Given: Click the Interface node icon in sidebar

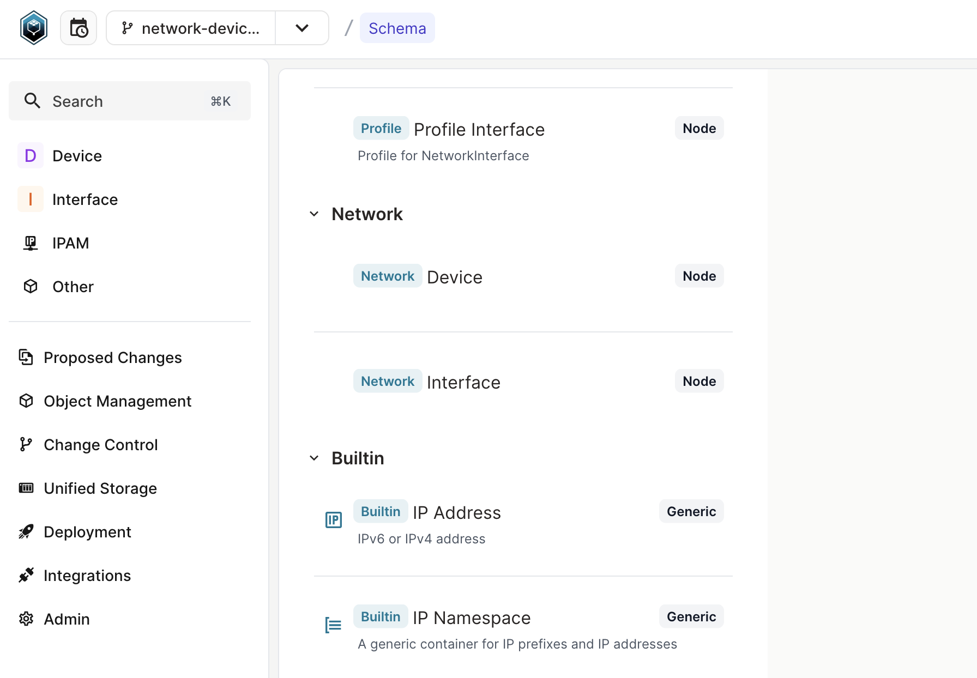Looking at the screenshot, I should point(31,199).
